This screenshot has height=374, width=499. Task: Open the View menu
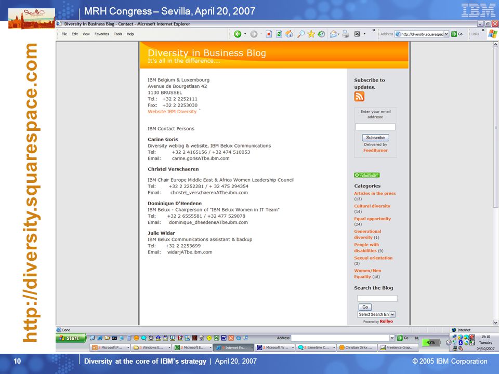pos(86,34)
